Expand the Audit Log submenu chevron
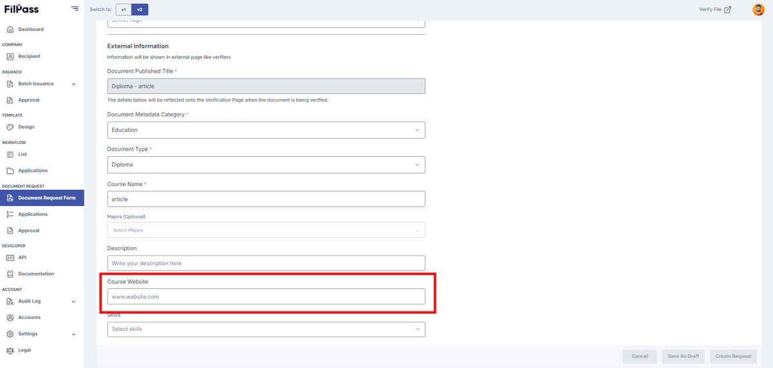The image size is (773, 368). (73, 302)
